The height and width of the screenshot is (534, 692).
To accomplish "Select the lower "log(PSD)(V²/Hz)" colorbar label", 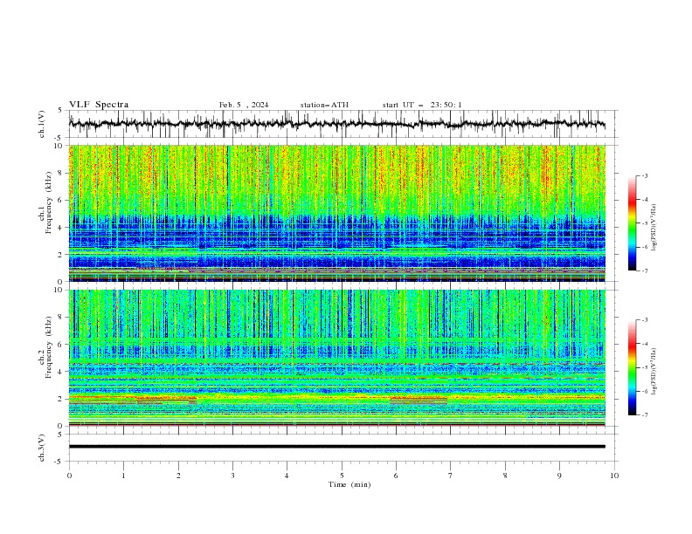I will coord(654,371).
